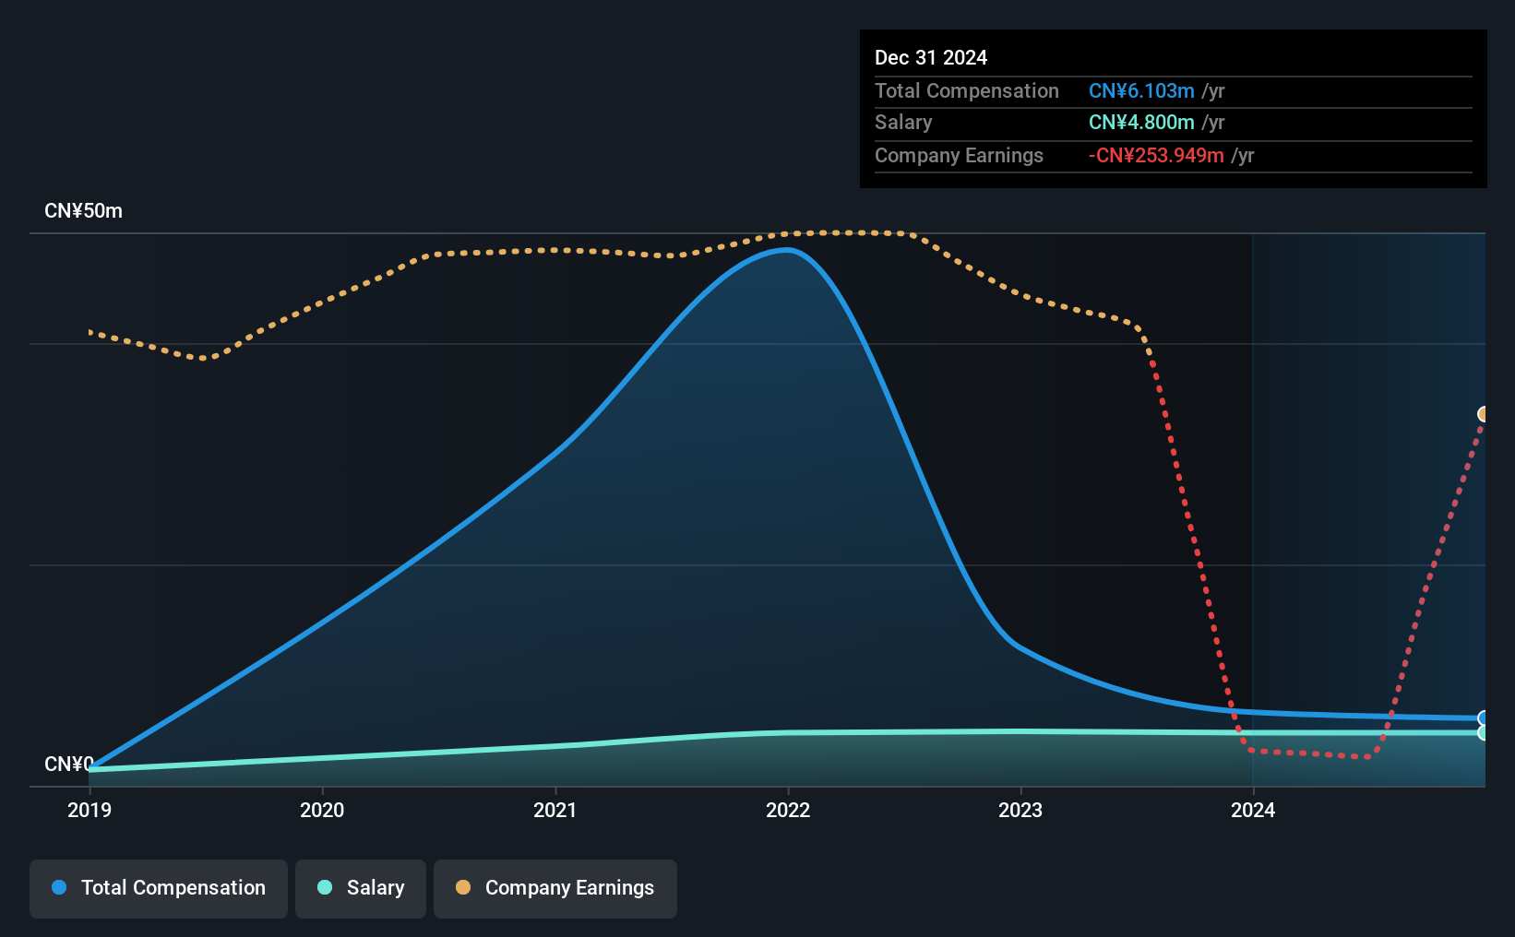Click the 2023 x-axis label

(x=1020, y=810)
